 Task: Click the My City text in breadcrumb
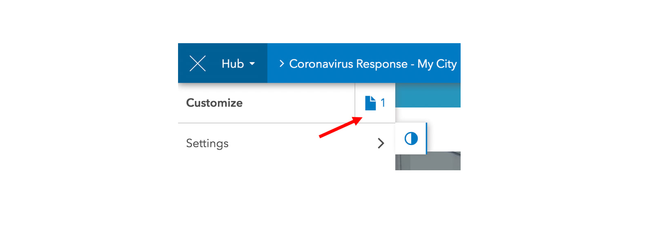[x=437, y=64]
